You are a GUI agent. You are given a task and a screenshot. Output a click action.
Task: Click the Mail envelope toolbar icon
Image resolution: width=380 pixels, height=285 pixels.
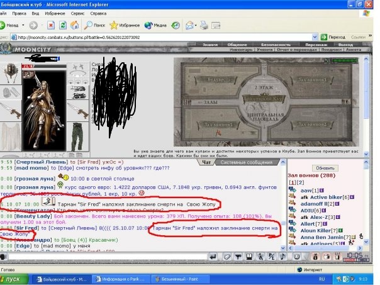coord(189,25)
